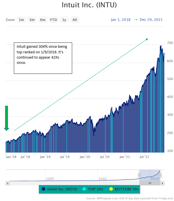Select the 6m zoom range button

click(x=43, y=20)
